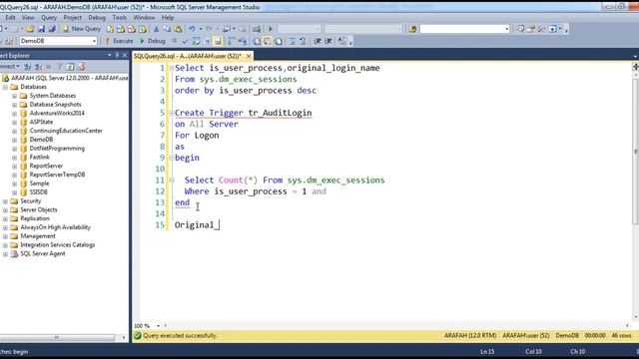This screenshot has height=359, width=639.
Task: Select the ARAFAH server root node
Action: (x=69, y=78)
